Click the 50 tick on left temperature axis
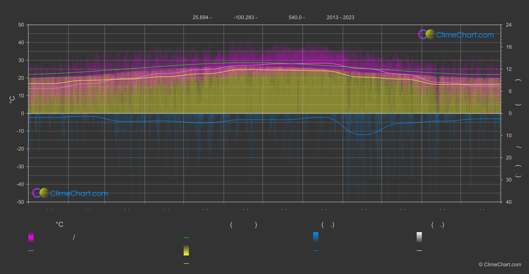 click(x=21, y=25)
